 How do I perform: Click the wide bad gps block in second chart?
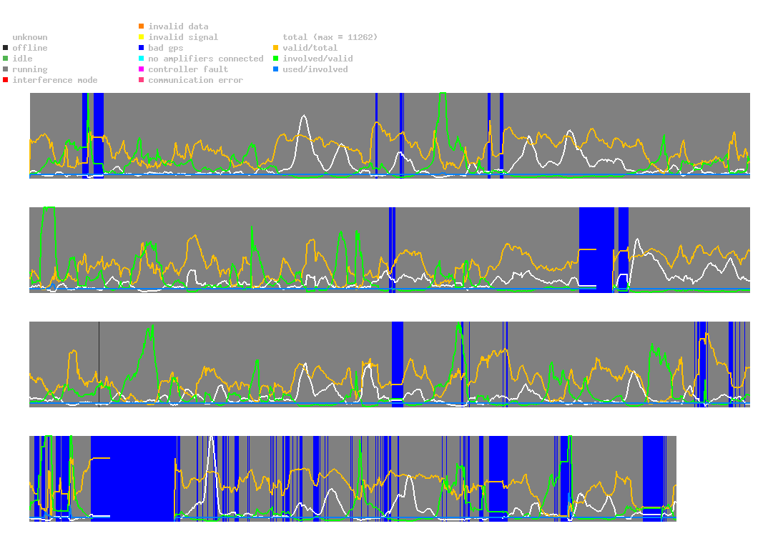pos(596,249)
